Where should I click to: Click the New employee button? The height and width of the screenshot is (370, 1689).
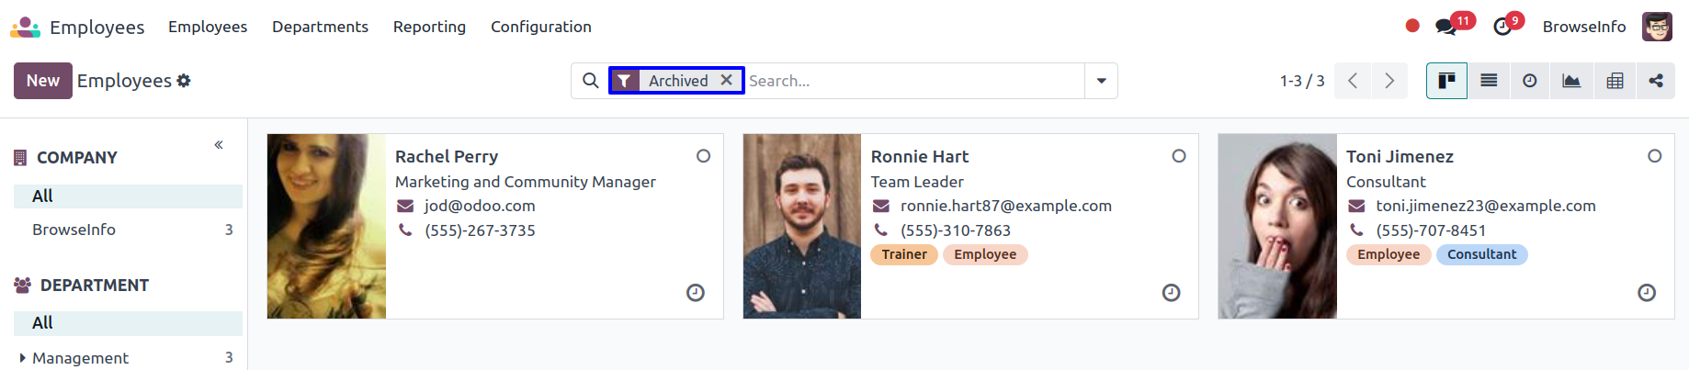click(42, 81)
